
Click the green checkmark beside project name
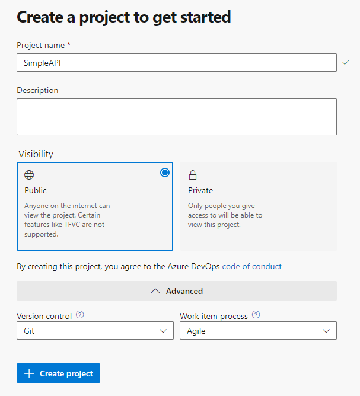point(346,62)
